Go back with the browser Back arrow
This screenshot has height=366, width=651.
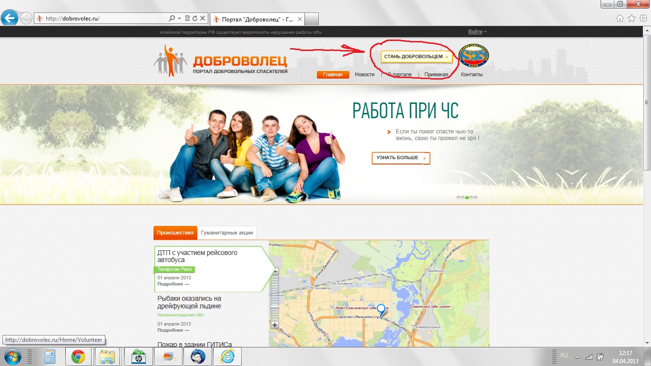10,19
